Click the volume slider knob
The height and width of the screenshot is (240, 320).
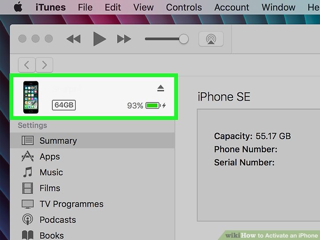184,39
